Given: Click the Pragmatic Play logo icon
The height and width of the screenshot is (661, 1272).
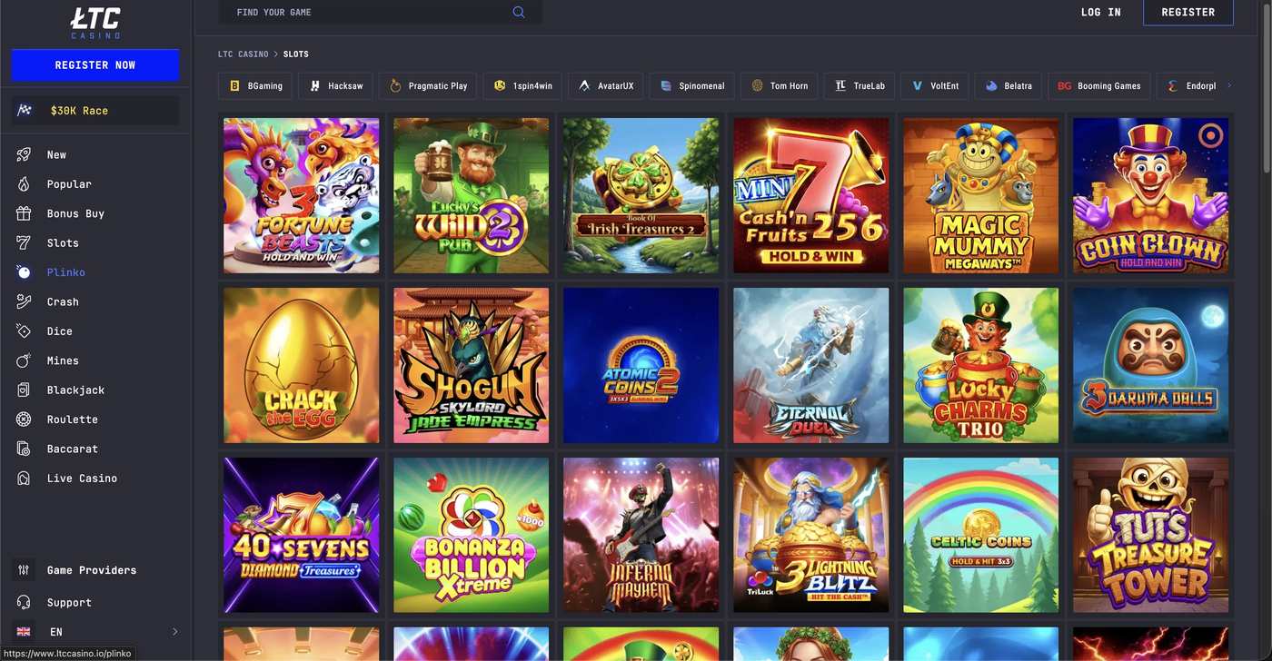Looking at the screenshot, I should pyautogui.click(x=395, y=86).
